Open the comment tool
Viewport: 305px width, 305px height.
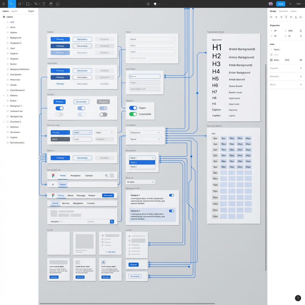[x=58, y=4]
